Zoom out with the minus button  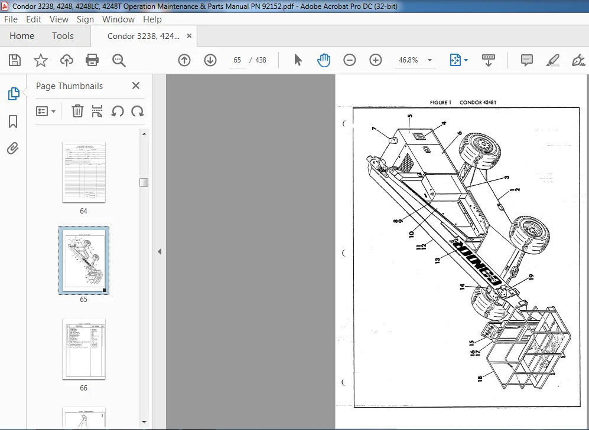349,60
